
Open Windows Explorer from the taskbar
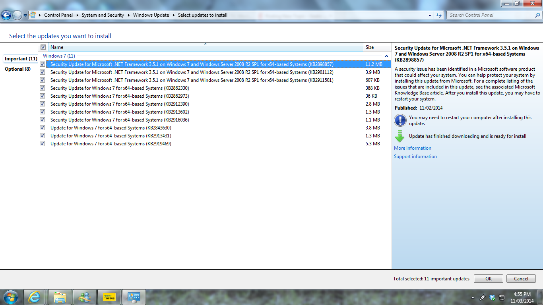(60, 297)
